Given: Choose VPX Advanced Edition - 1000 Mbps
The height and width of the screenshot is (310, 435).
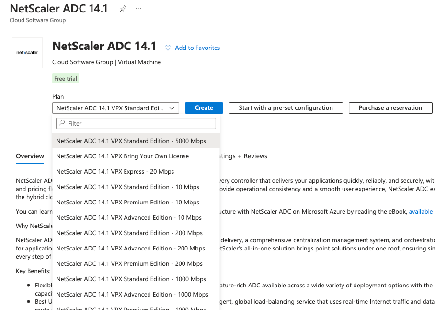Looking at the screenshot, I should click(x=136, y=295).
